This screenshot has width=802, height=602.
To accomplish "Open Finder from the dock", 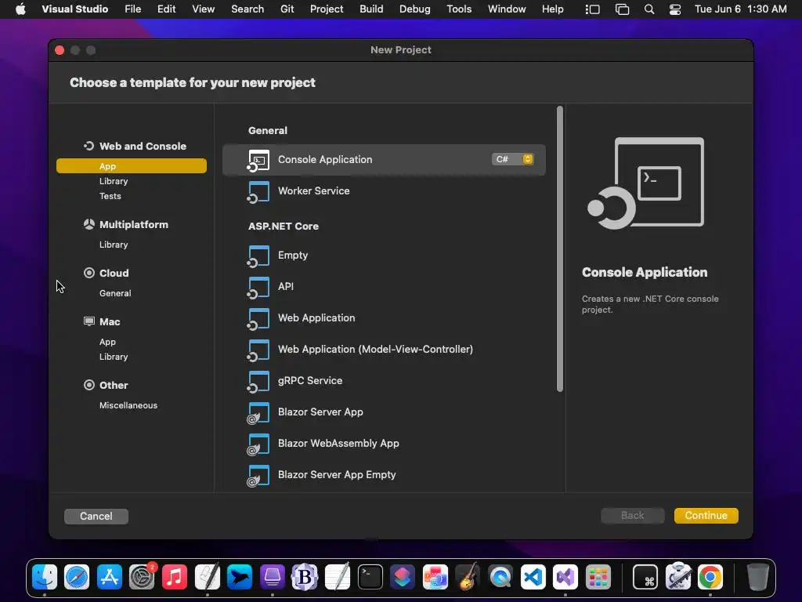I will pyautogui.click(x=45, y=578).
